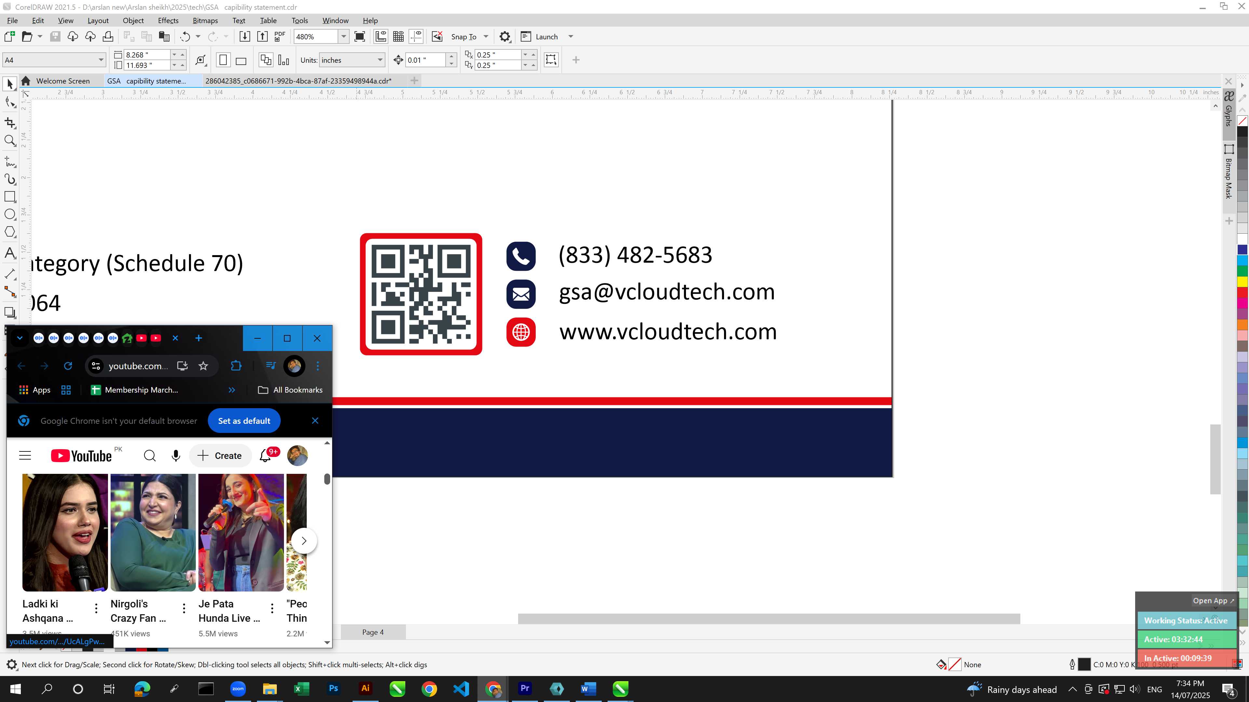Screen dimensions: 1249x702
Task: Click the Open folder icon in toolbar
Action: point(27,36)
